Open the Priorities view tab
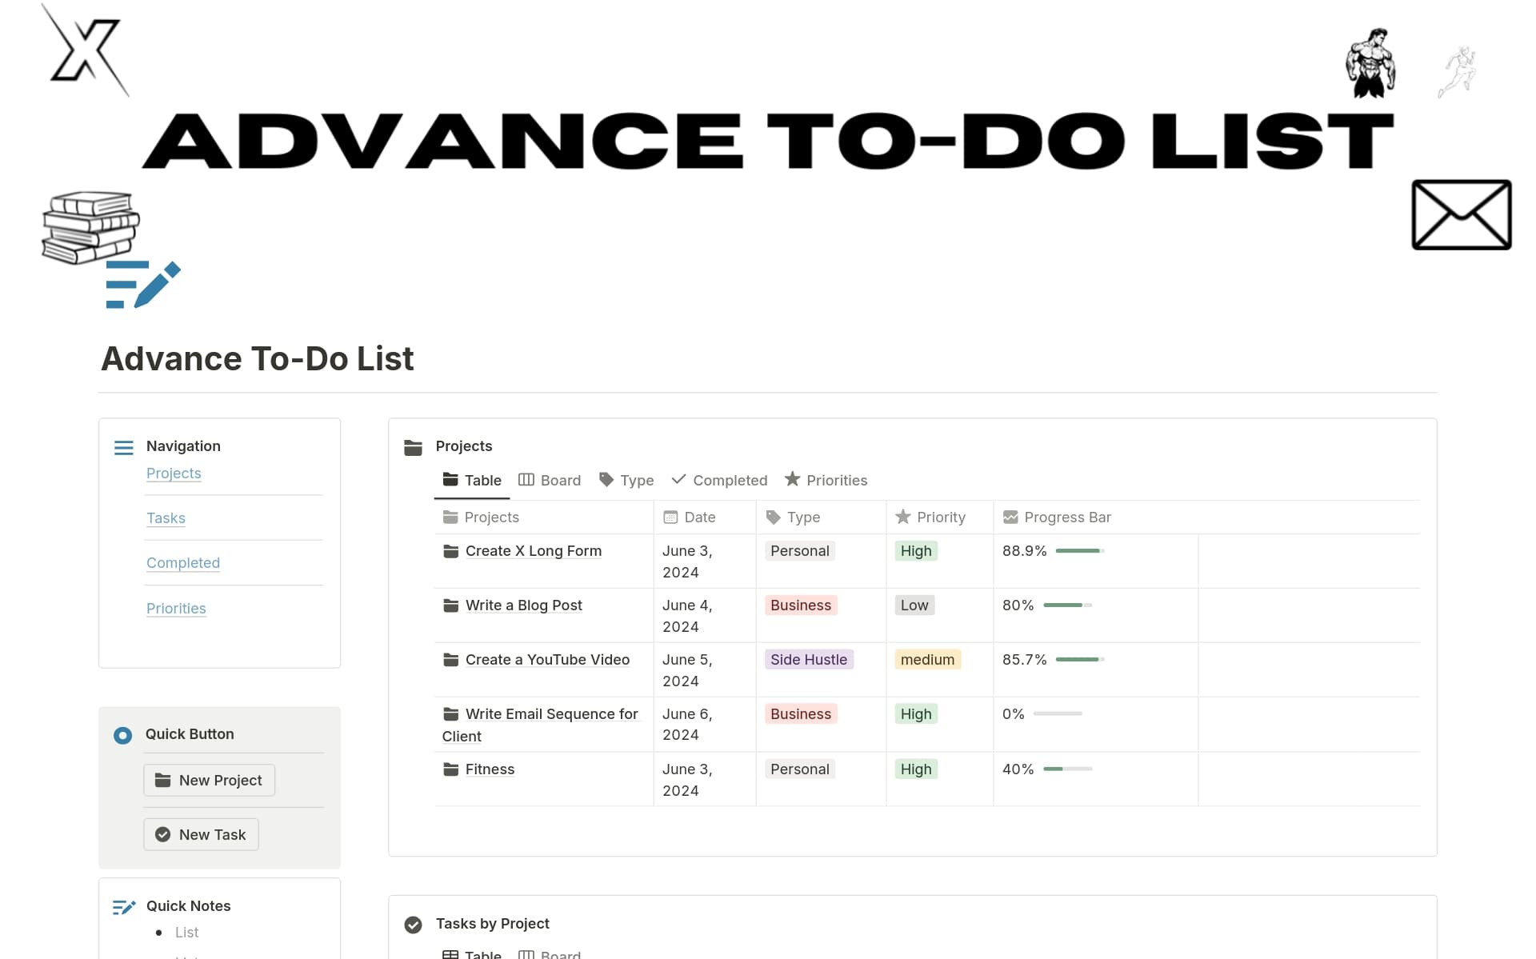This screenshot has height=959, width=1536. pyautogui.click(x=826, y=480)
